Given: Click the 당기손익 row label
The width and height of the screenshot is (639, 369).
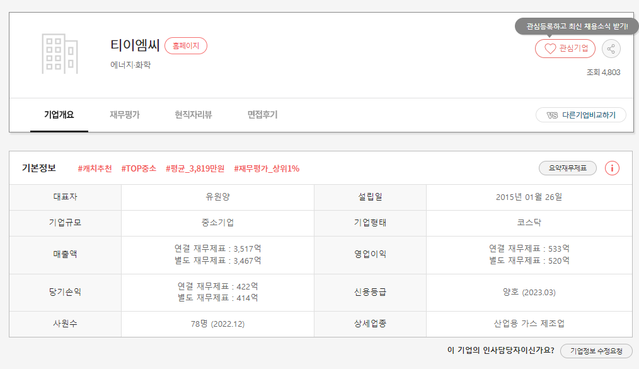Looking at the screenshot, I should coord(65,292).
